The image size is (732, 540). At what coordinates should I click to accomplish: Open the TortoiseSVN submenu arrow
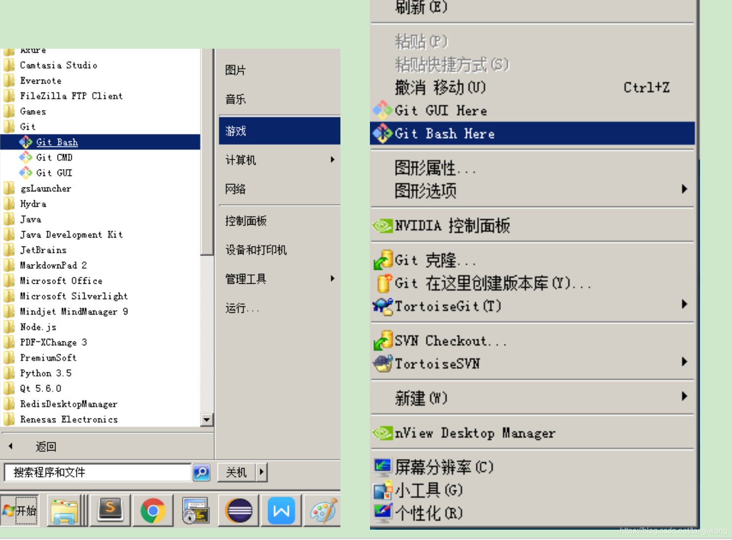pos(684,361)
